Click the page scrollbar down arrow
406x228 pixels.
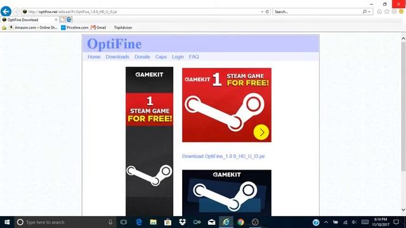[403, 210]
